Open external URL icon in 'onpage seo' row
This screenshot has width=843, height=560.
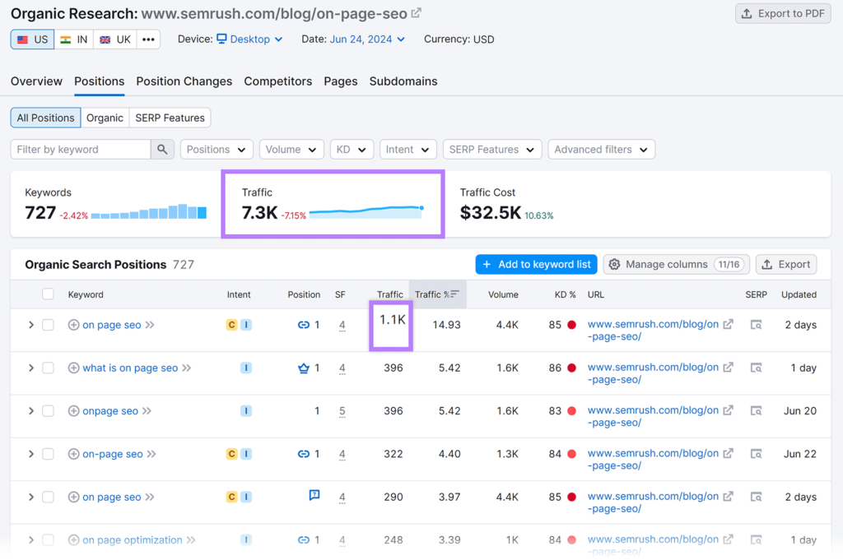[728, 410]
